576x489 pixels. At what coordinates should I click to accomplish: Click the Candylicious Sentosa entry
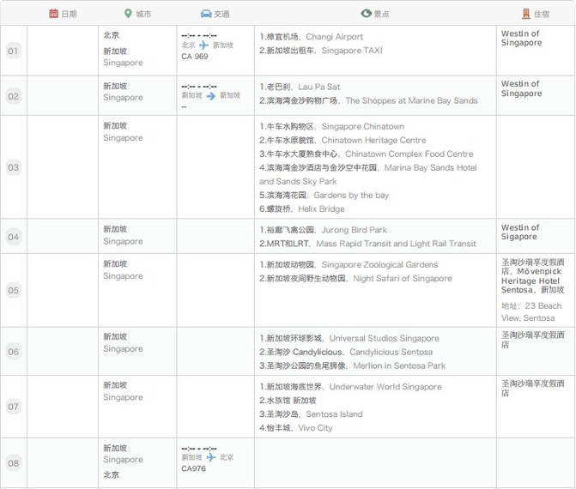[x=346, y=352]
